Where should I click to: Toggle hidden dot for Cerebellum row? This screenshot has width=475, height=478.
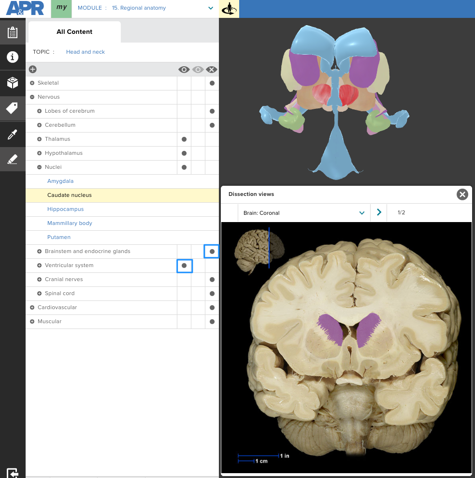[212, 125]
